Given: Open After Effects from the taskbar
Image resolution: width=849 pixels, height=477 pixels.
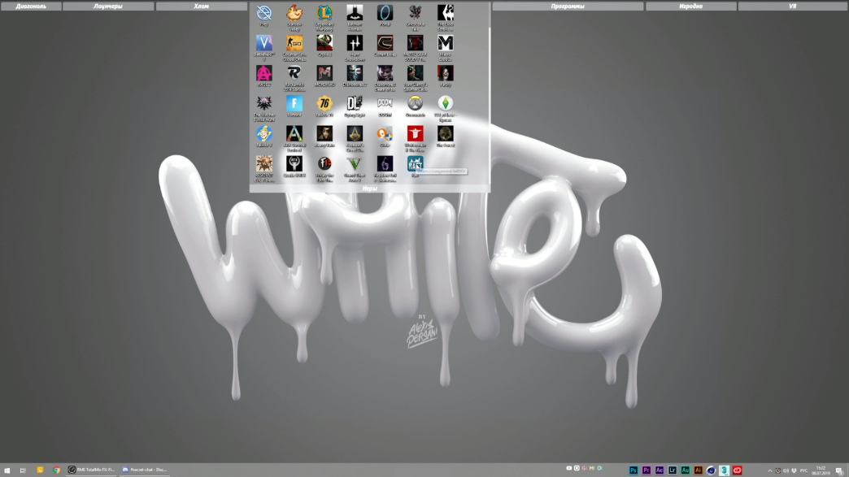Looking at the screenshot, I should 659,470.
